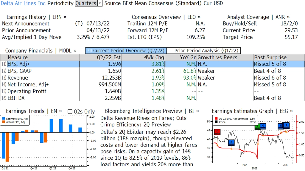The width and height of the screenshot is (305, 171).
Task: Click the 3.29% / 6.47% move value
Action: pos(93,37)
